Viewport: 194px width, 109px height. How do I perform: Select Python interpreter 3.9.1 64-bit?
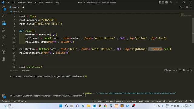click(156, 101)
